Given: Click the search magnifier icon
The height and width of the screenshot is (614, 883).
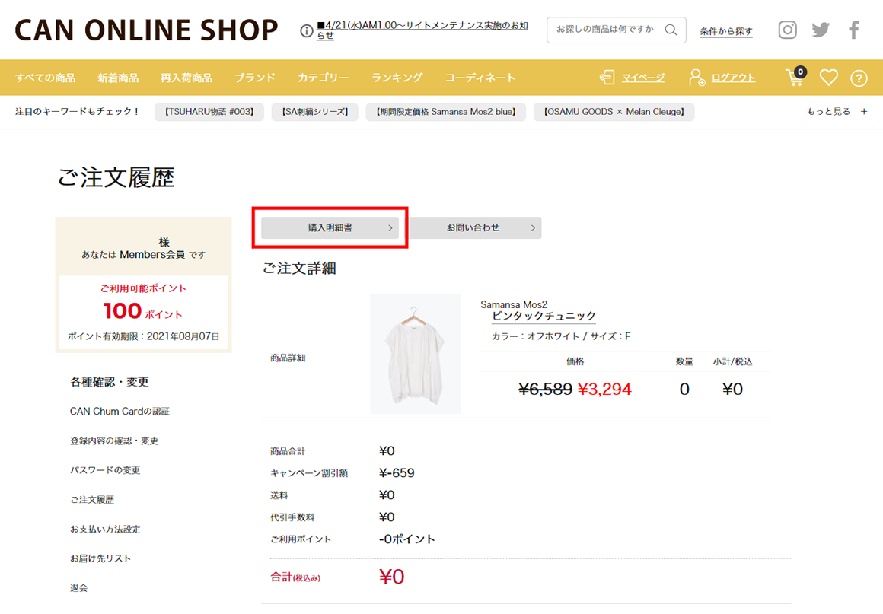Looking at the screenshot, I should pyautogui.click(x=671, y=30).
